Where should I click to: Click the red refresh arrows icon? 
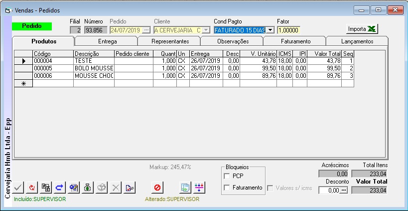(x=33, y=188)
